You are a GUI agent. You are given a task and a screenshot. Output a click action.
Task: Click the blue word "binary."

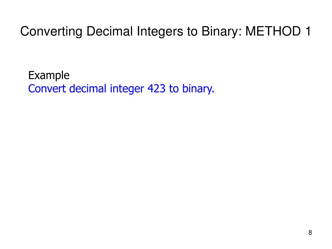click(198, 89)
